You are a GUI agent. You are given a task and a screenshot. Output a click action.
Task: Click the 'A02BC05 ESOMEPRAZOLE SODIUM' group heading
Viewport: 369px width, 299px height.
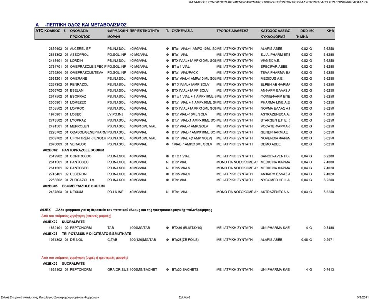point(74,186)
